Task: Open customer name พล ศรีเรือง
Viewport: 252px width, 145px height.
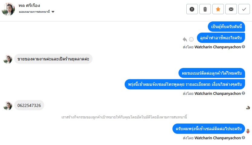Action: (x=29, y=5)
